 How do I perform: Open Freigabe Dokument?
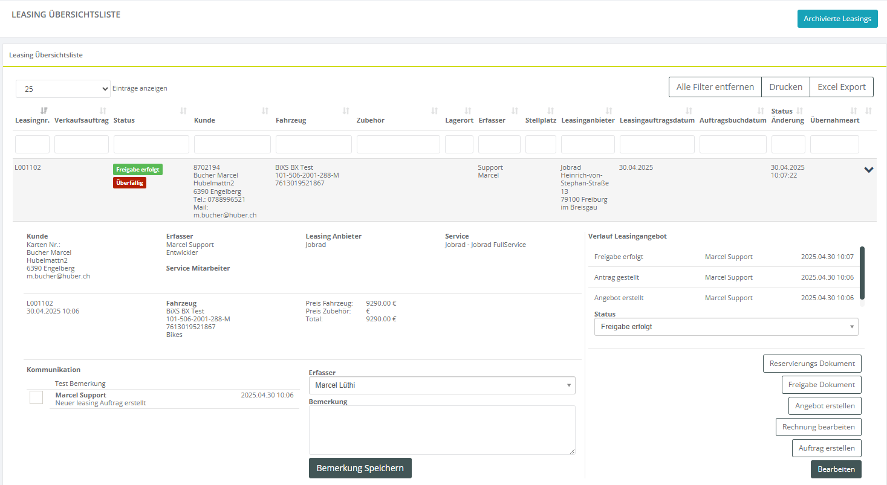click(821, 385)
